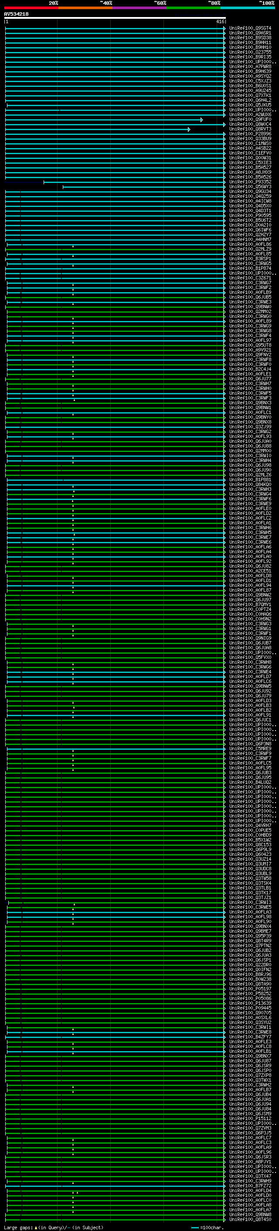Click the green ~80% identity legend segment
279x1231 pixels.
tap(194, 8)
